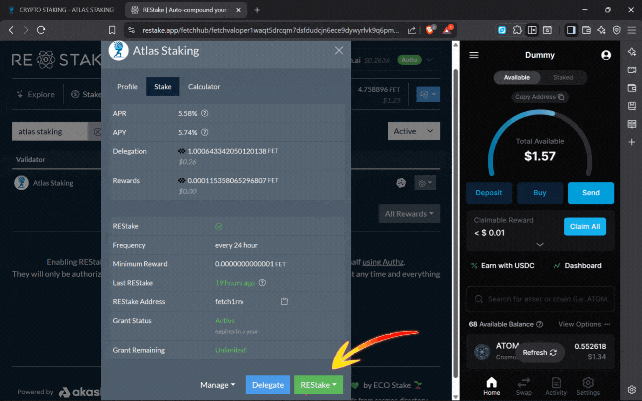Expand the RESstake button dropdown arrow
This screenshot has height=401, width=642.
coord(334,385)
